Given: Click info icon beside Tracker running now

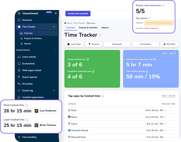Looking at the screenshot, I should [x=88, y=59].
